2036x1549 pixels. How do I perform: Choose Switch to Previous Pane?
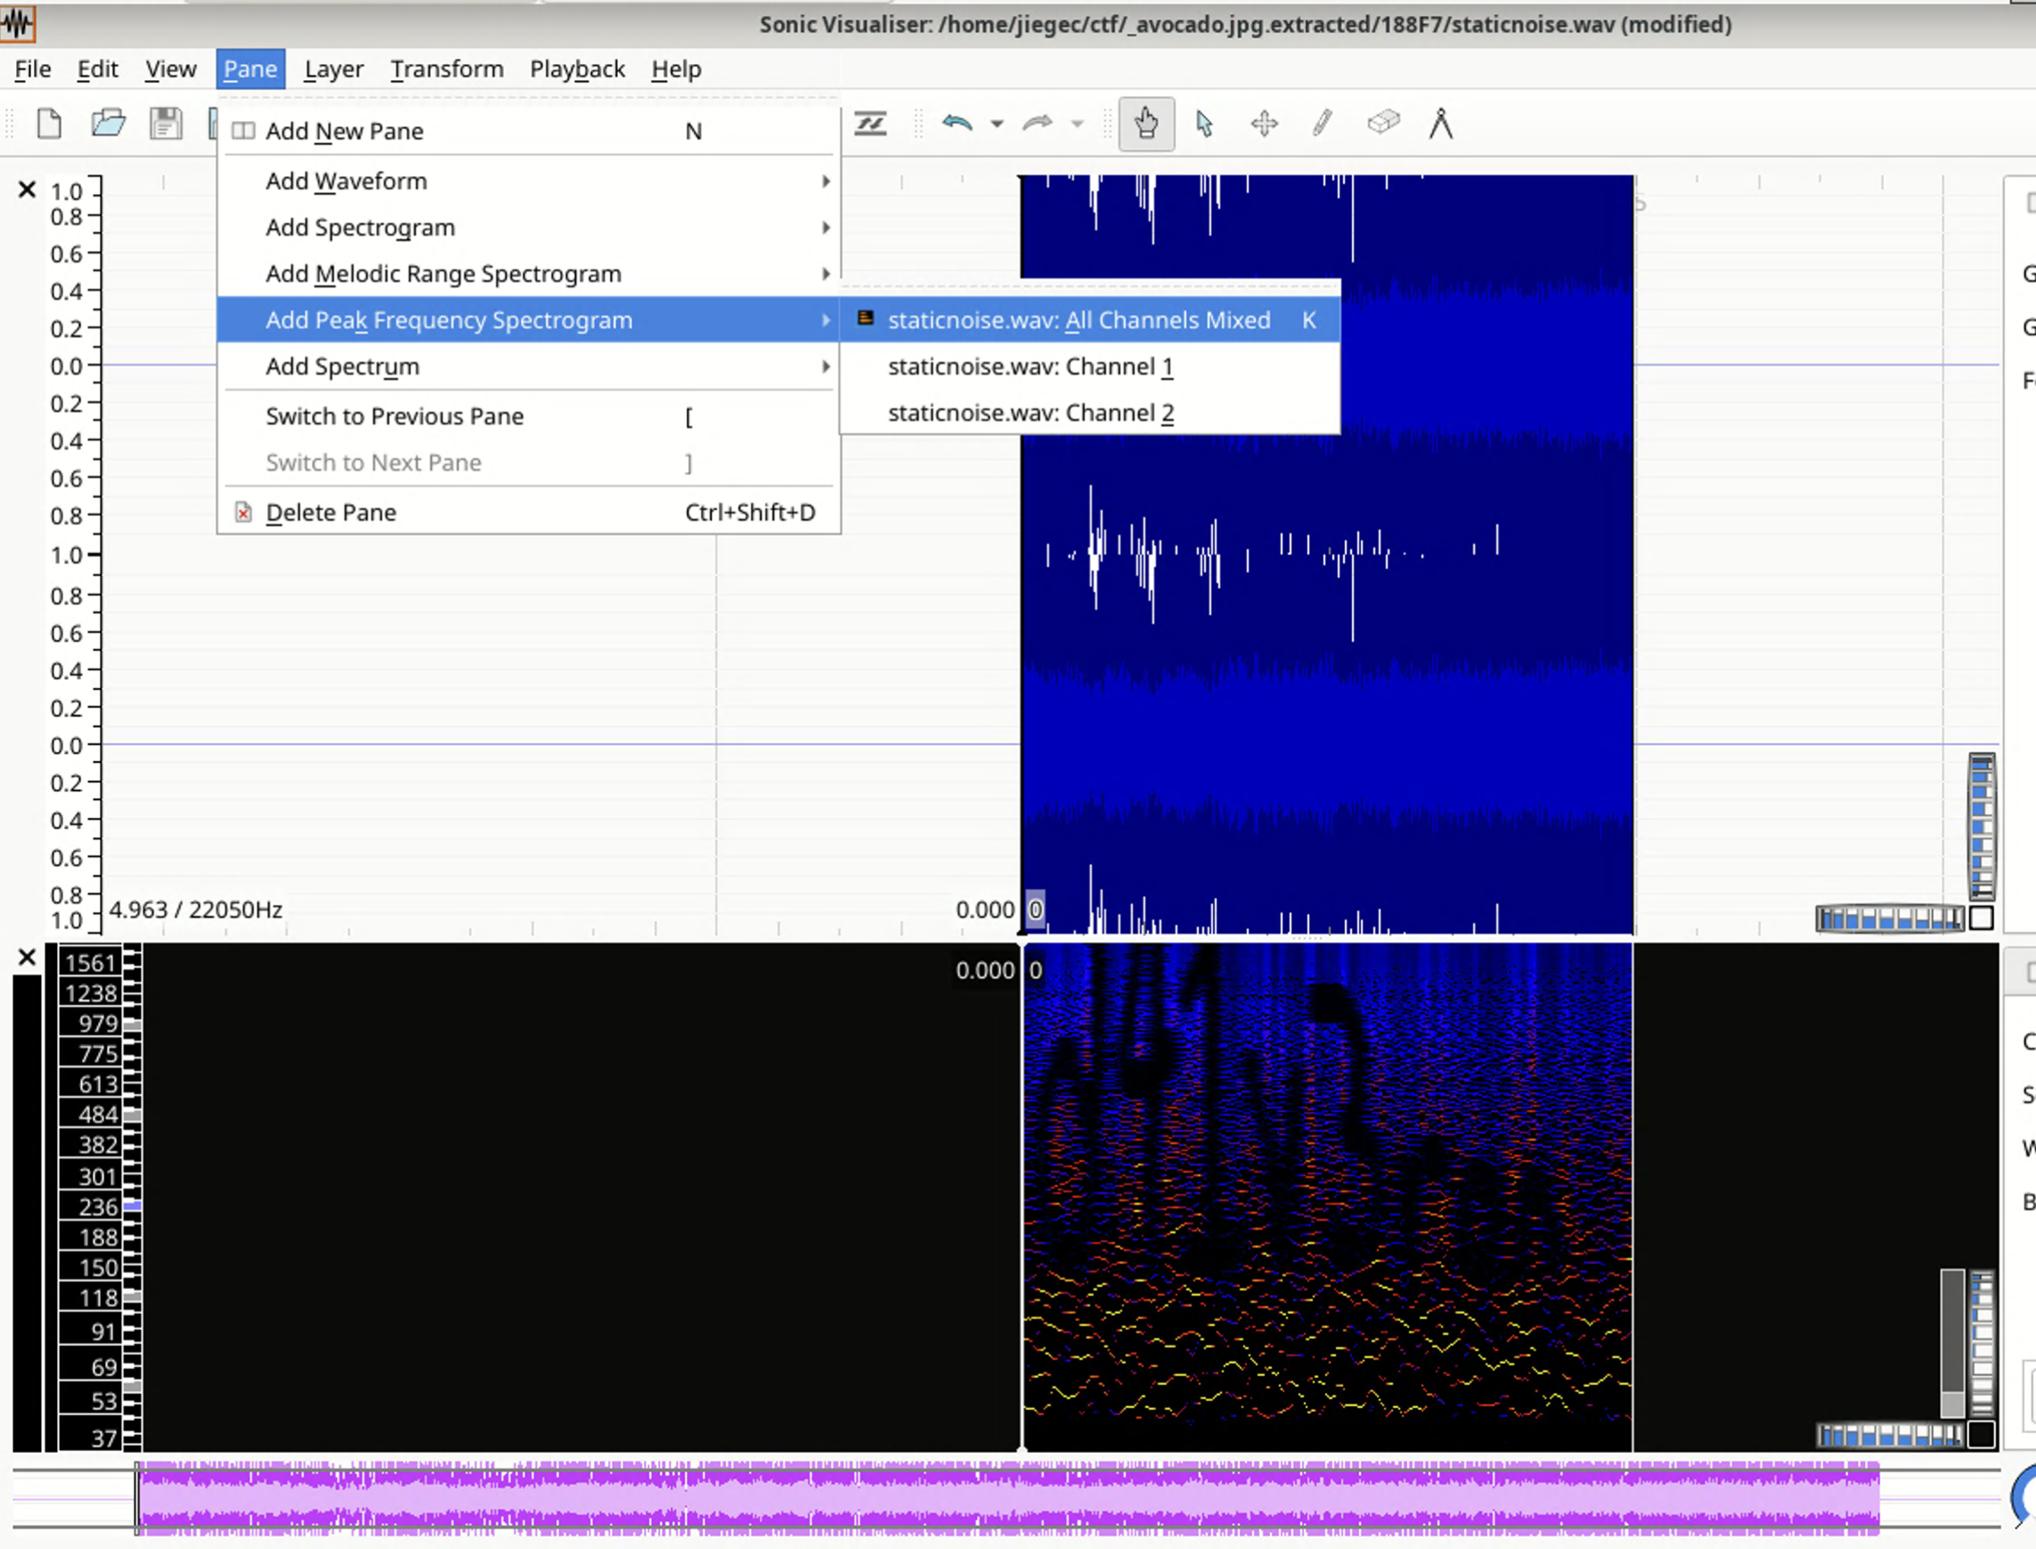[x=529, y=416]
